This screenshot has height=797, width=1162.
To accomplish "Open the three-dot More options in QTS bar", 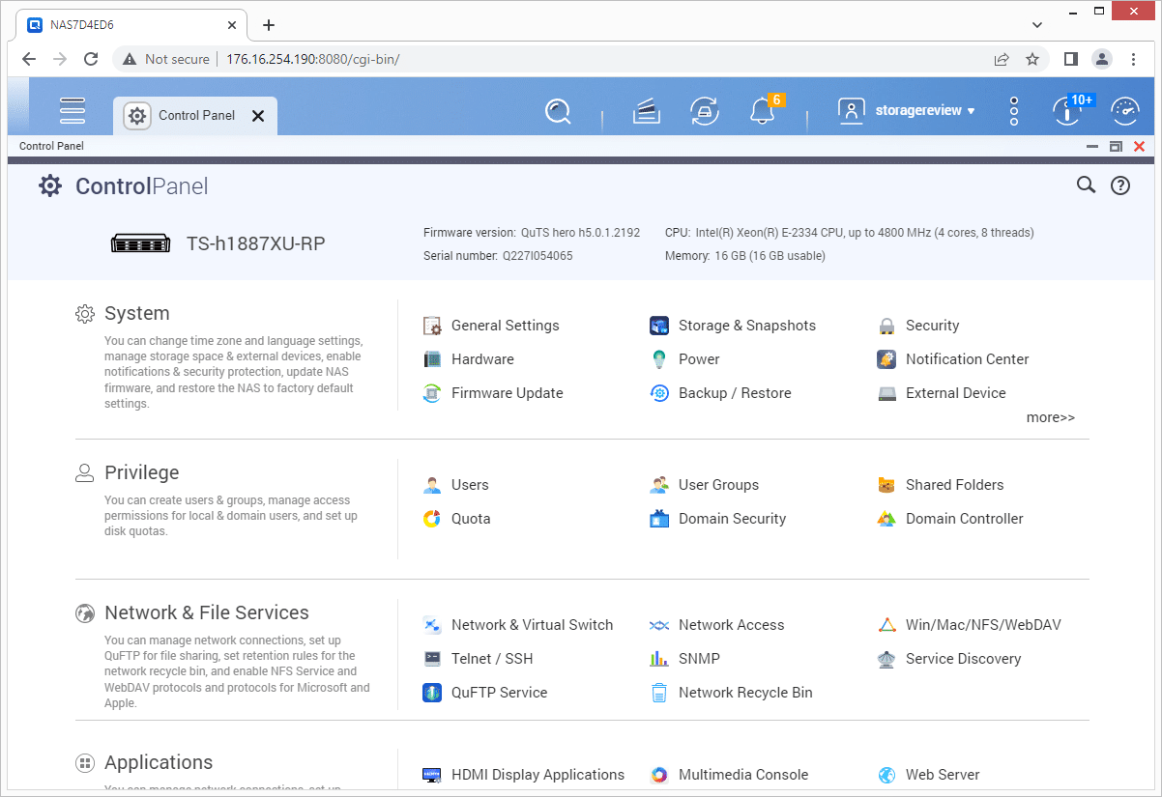I will [x=1014, y=111].
